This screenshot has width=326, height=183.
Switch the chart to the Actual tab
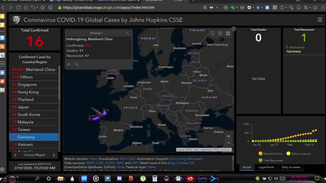coord(247,167)
